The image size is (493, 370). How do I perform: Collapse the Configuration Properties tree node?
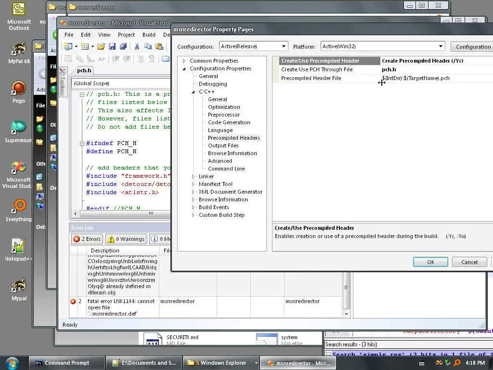[184, 68]
